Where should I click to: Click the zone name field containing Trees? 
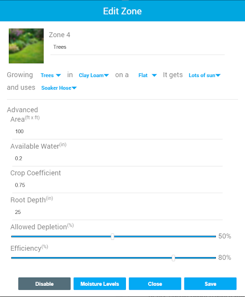pos(138,47)
